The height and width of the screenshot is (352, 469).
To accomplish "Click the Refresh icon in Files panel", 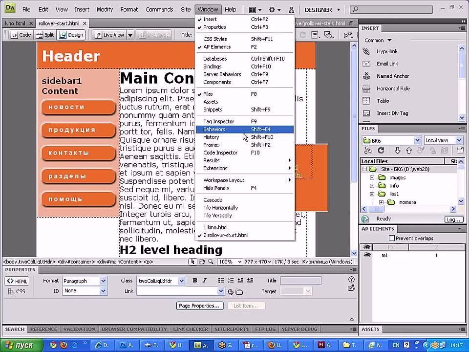I will point(381,151).
